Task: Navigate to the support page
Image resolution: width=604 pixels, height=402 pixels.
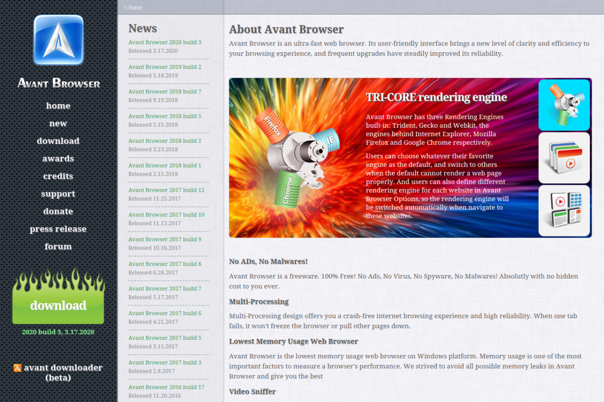Action: point(58,194)
